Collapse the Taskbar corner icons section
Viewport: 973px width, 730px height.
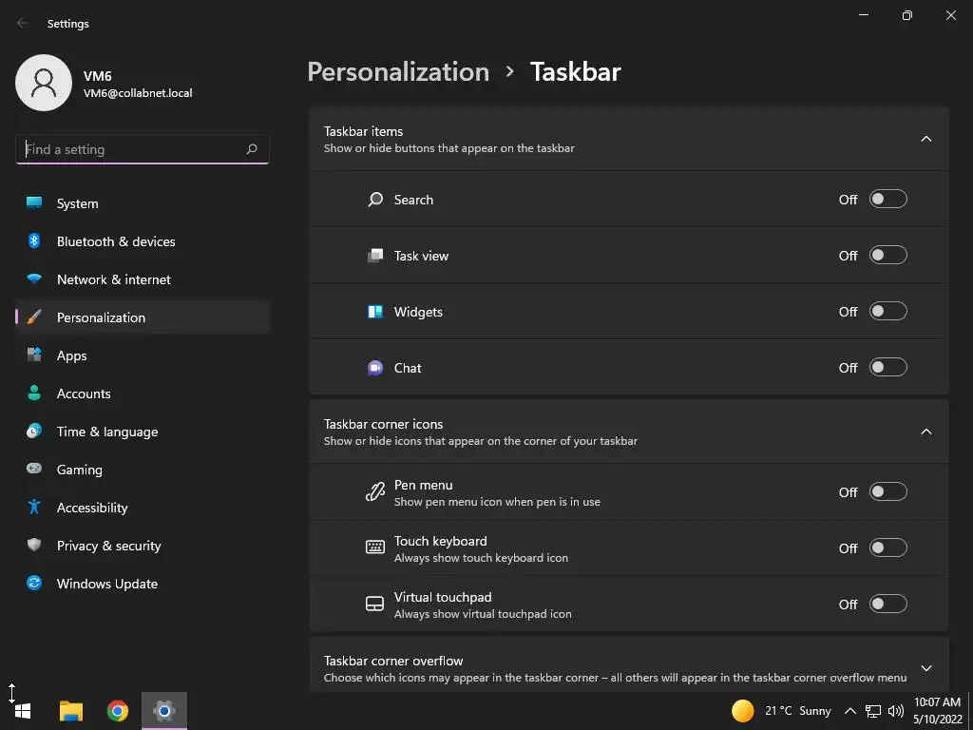click(926, 432)
